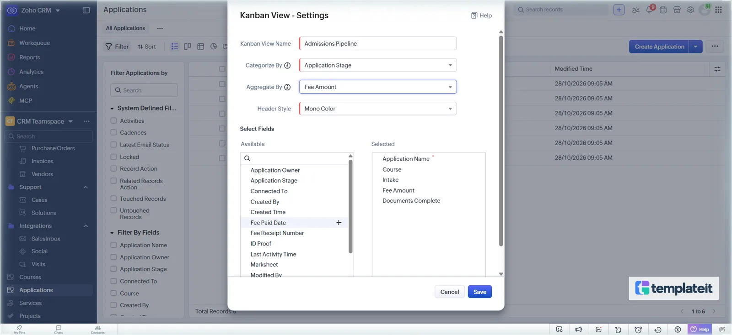Image resolution: width=732 pixels, height=335 pixels.
Task: Open Workqueue in the sidebar
Action: click(x=34, y=43)
